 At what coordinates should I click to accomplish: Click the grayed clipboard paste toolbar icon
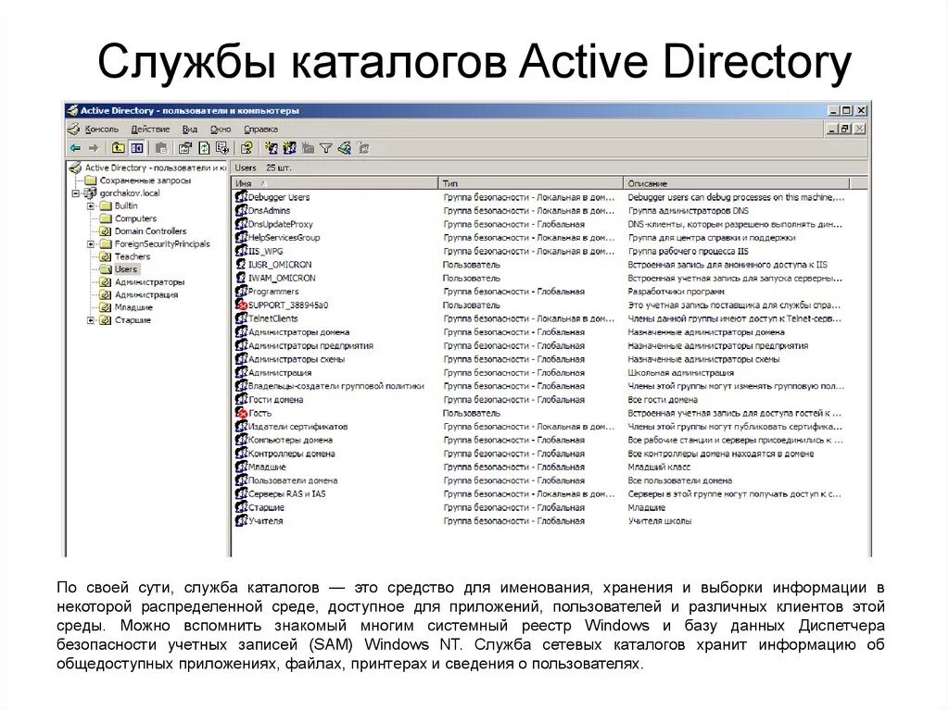tap(161, 148)
